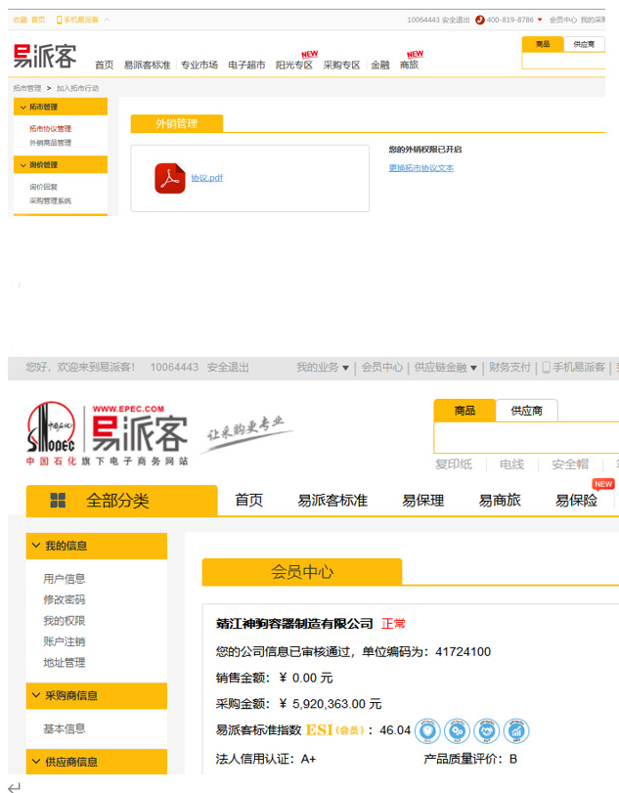
Task: Open 我的权限 in the sidebar
Action: (65, 621)
